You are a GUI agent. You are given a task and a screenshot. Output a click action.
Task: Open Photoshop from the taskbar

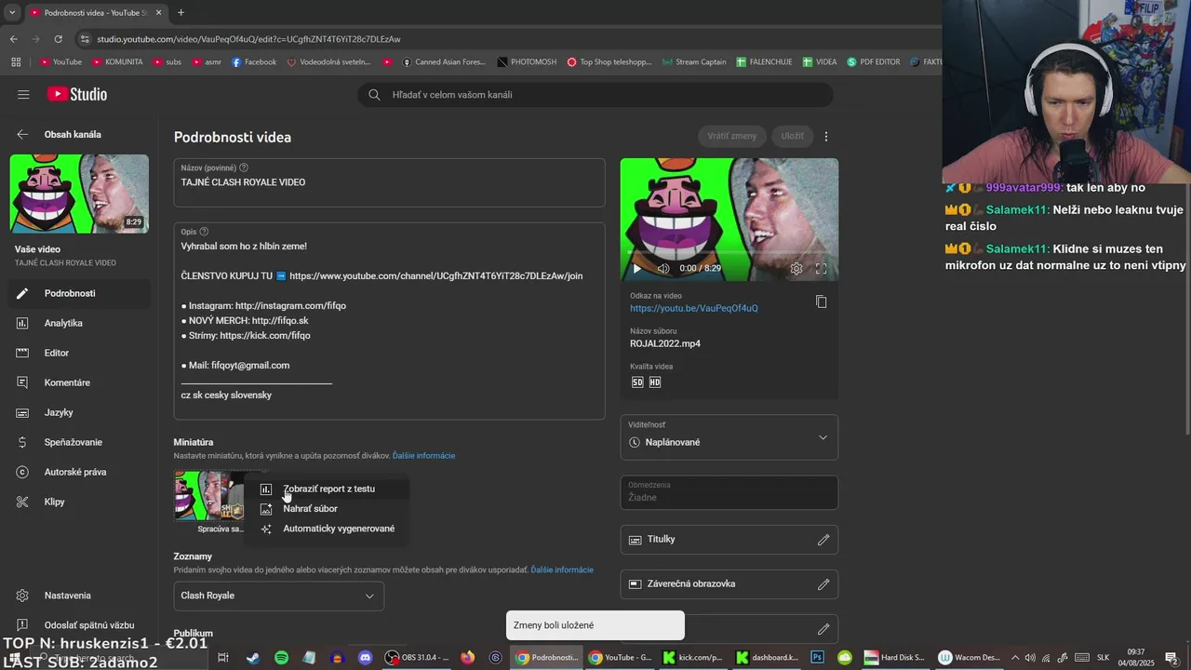tap(817, 658)
